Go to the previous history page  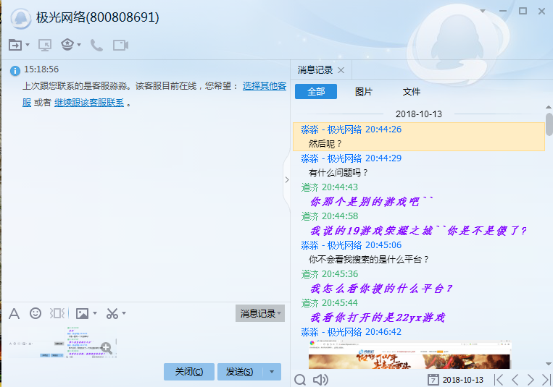click(515, 379)
